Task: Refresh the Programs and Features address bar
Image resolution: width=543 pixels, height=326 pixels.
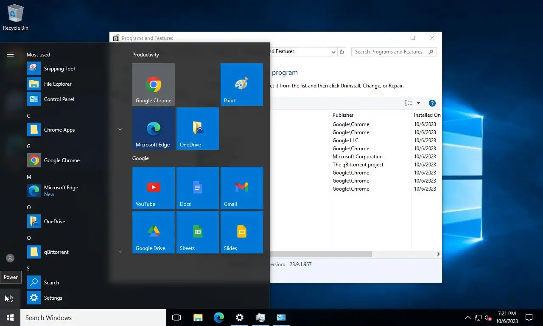Action: (x=342, y=52)
